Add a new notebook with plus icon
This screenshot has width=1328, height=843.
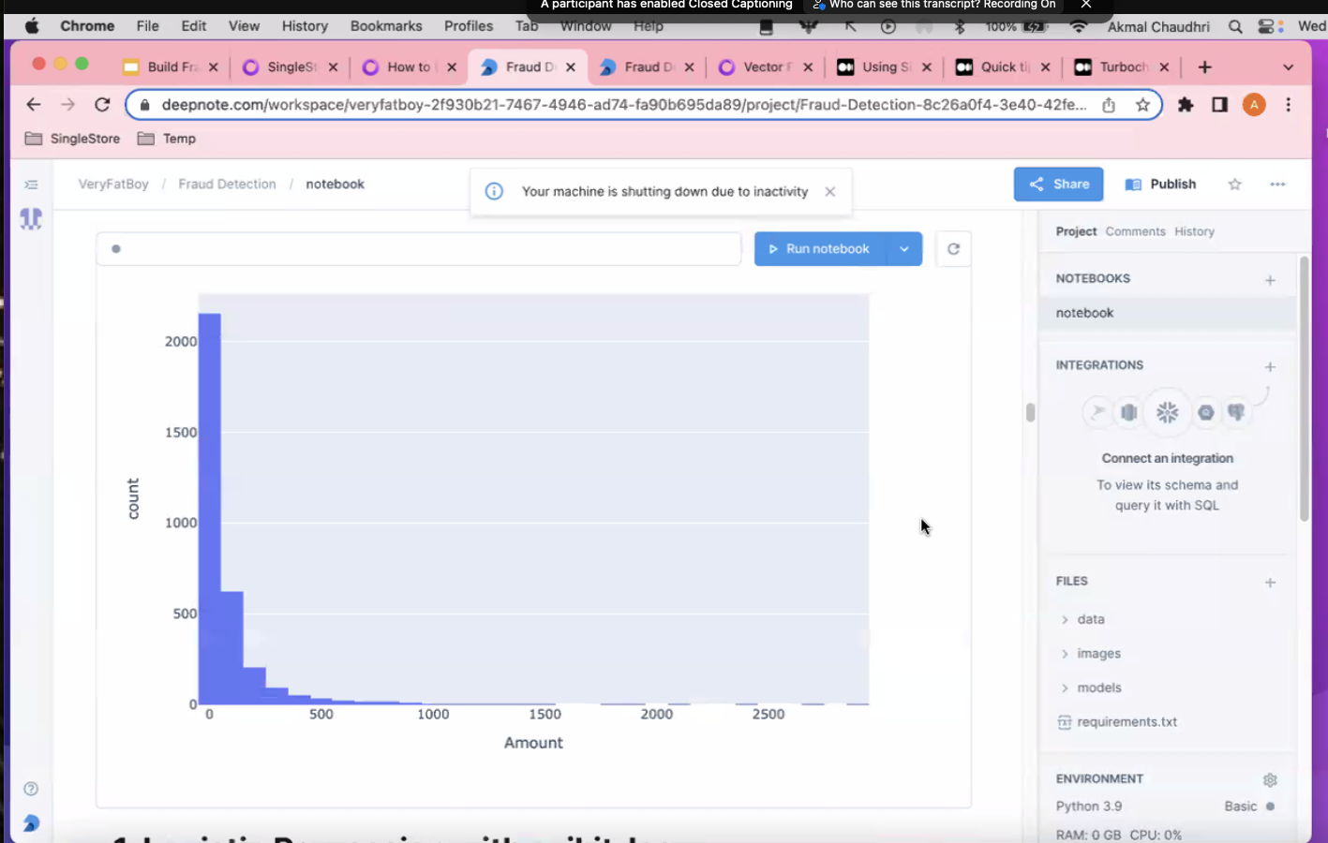click(x=1270, y=280)
